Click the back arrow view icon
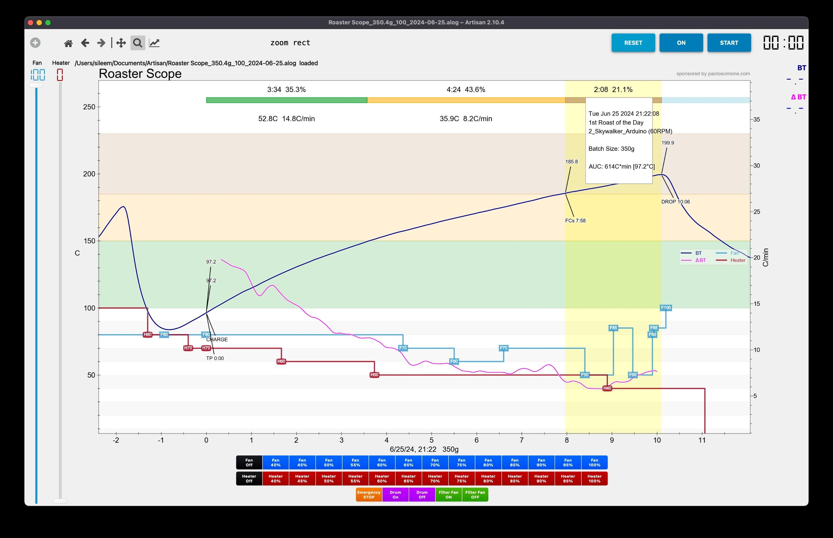 pyautogui.click(x=85, y=43)
